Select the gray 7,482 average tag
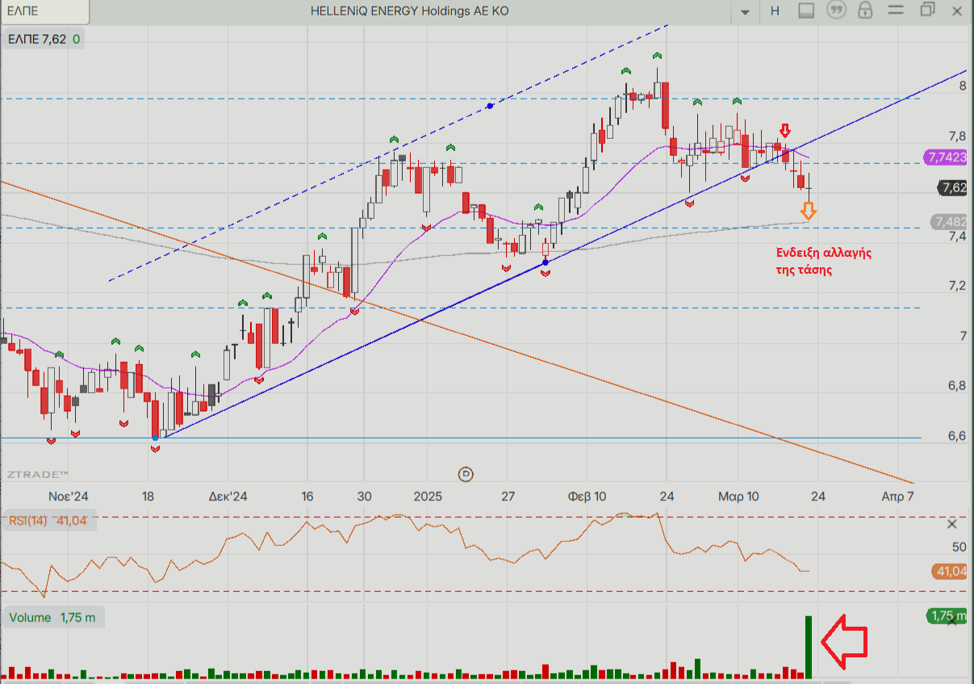This screenshot has width=974, height=684. [949, 221]
